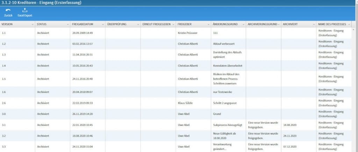The image size is (358, 152).
Task: Click Kristin Prüssner in the Freigeber column
Action: (x=189, y=33)
